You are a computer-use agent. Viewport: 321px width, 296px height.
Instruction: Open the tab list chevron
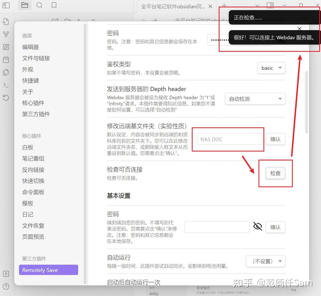(257, 5)
